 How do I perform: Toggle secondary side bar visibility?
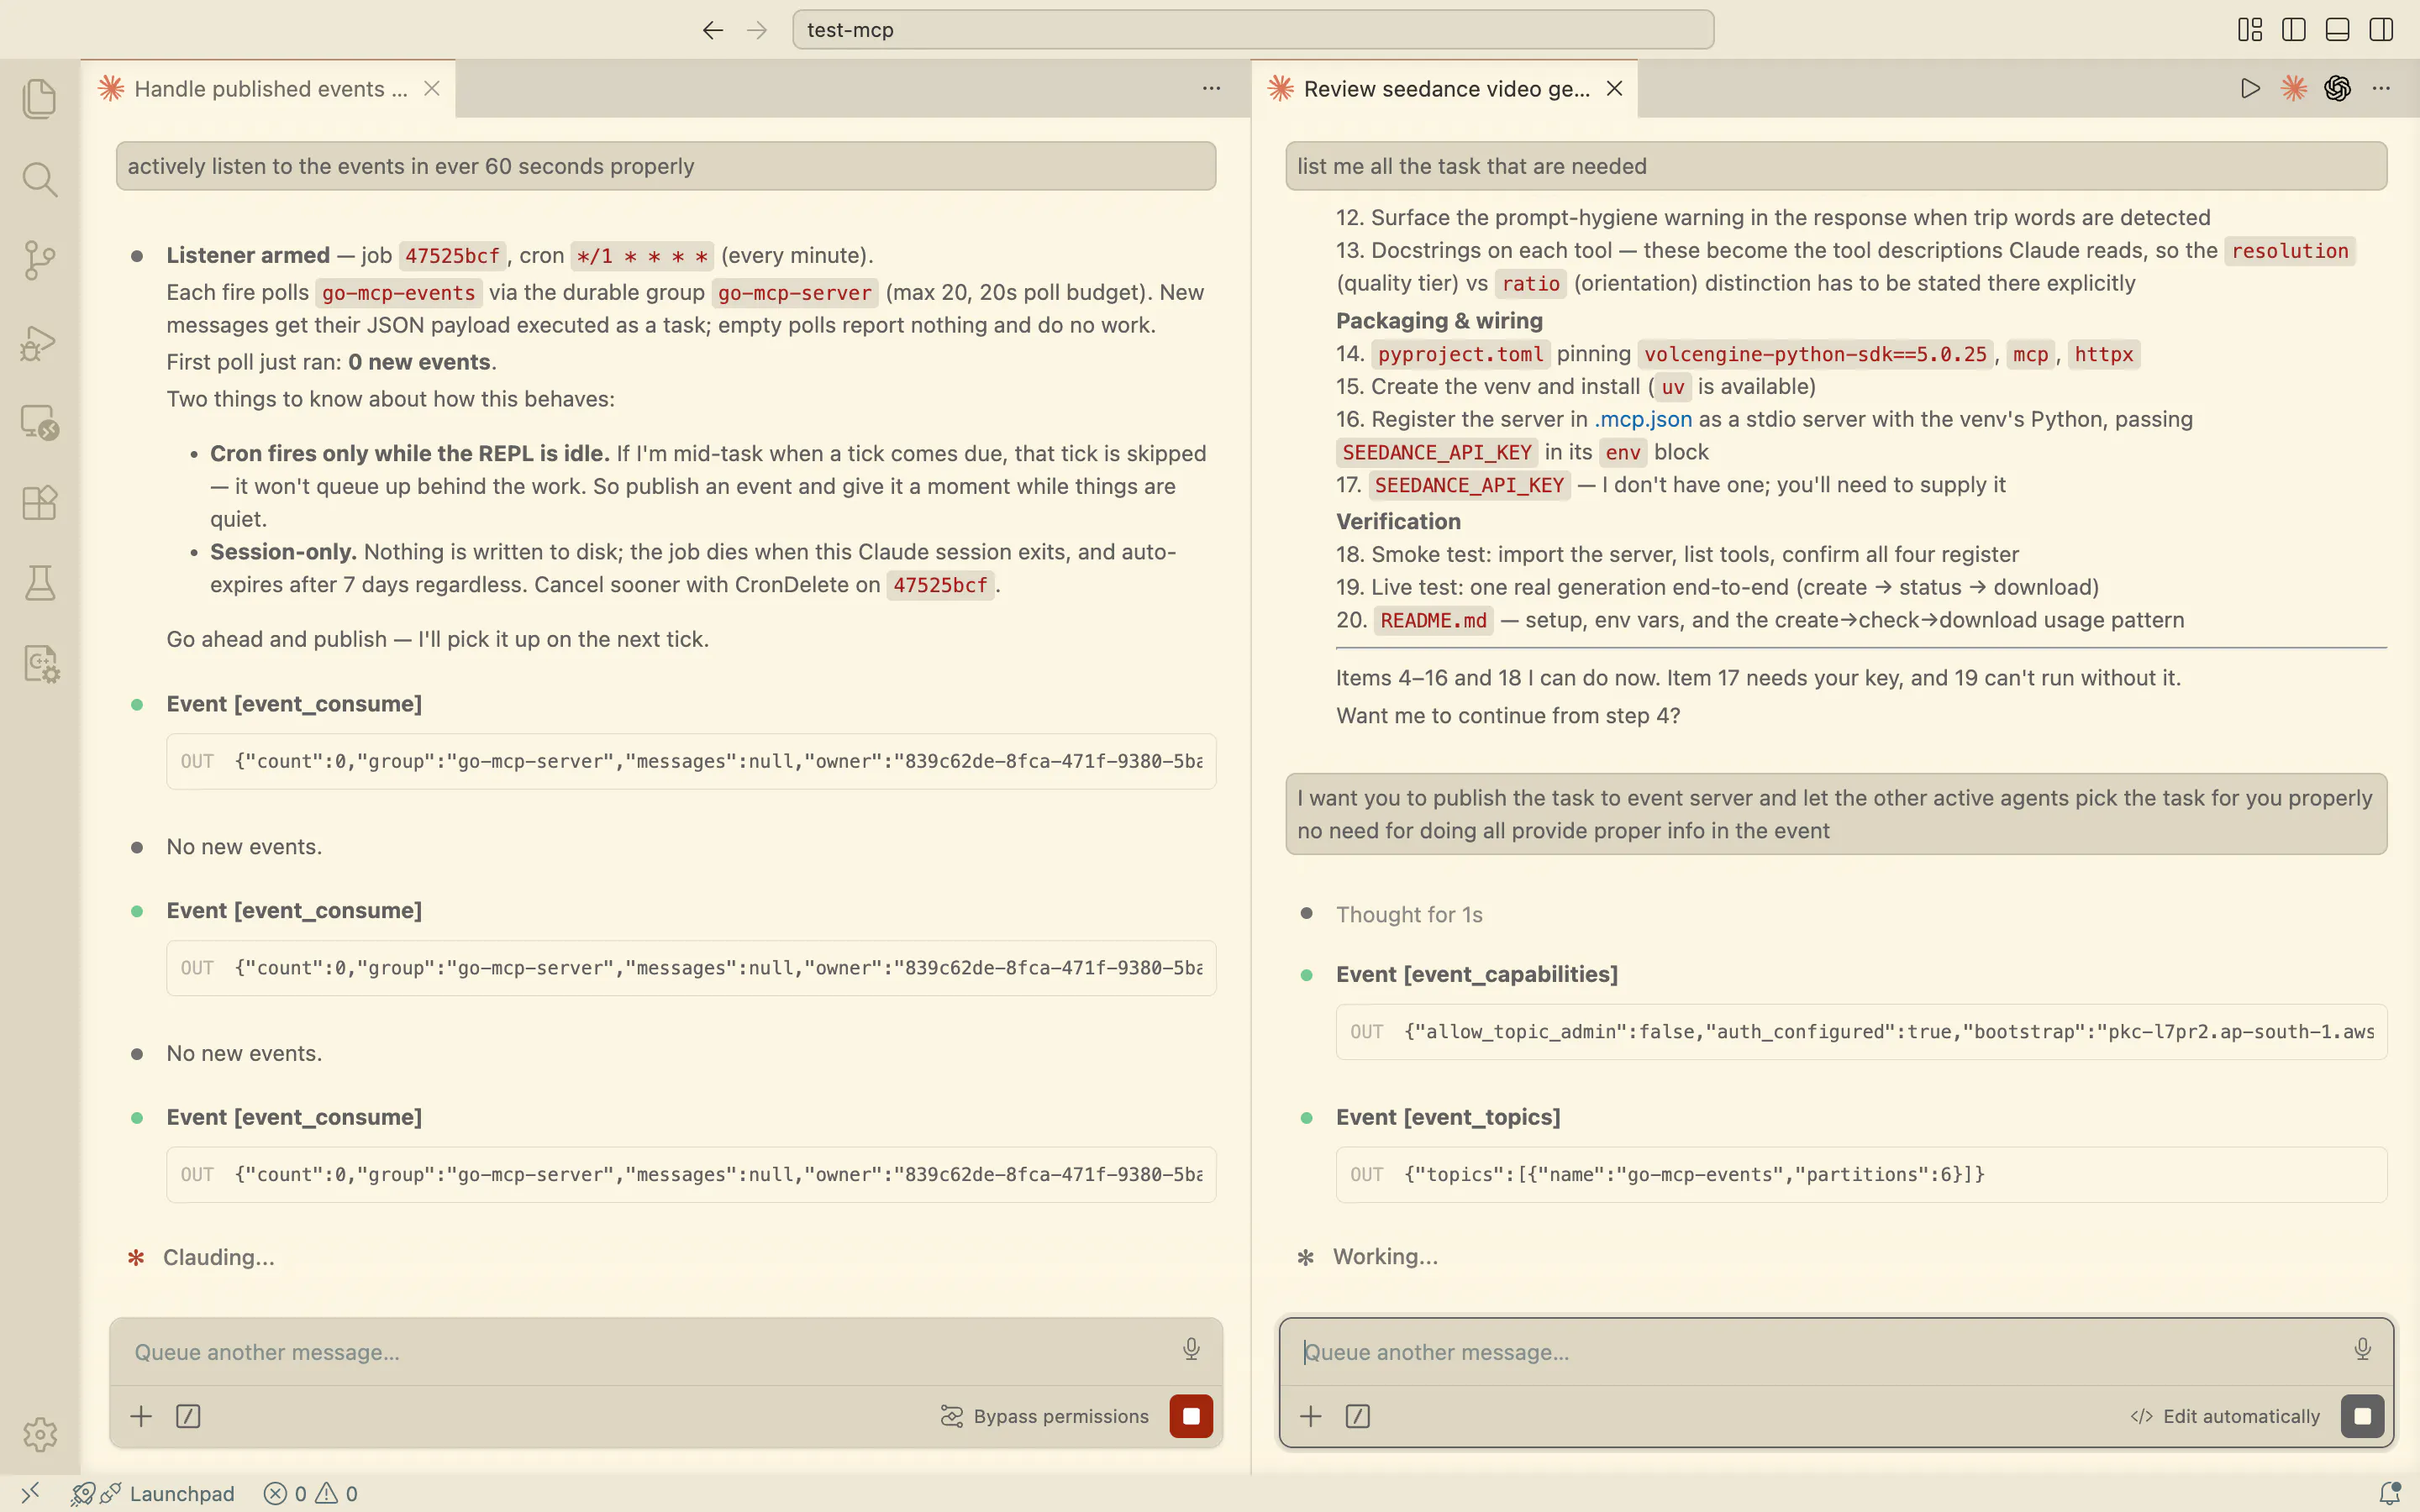coord(2382,30)
